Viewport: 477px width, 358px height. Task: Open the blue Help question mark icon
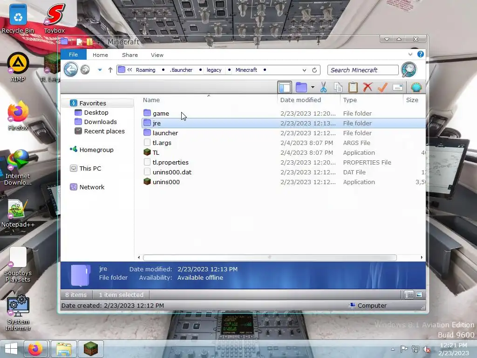(x=421, y=54)
